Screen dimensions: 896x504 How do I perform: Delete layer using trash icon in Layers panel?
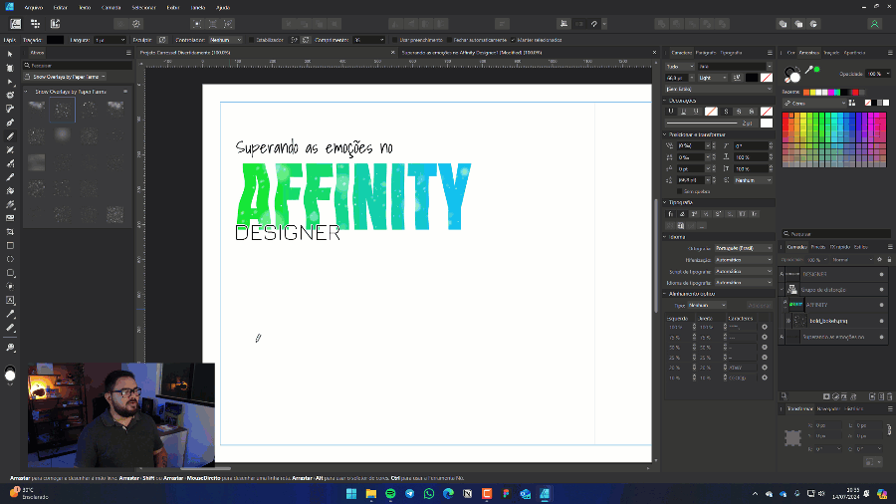pyautogui.click(x=890, y=396)
